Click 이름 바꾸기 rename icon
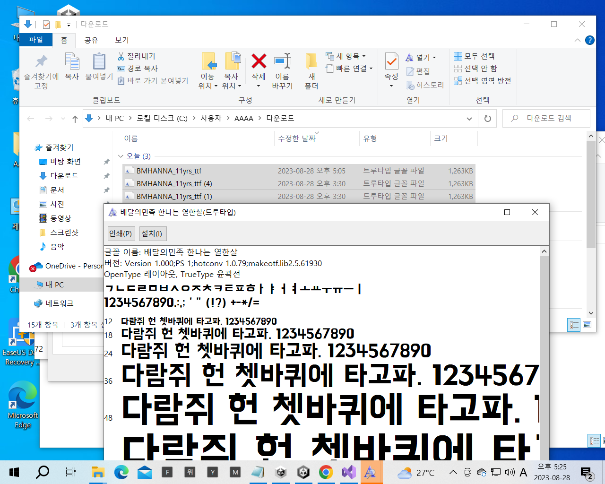605x484 pixels. (282, 71)
